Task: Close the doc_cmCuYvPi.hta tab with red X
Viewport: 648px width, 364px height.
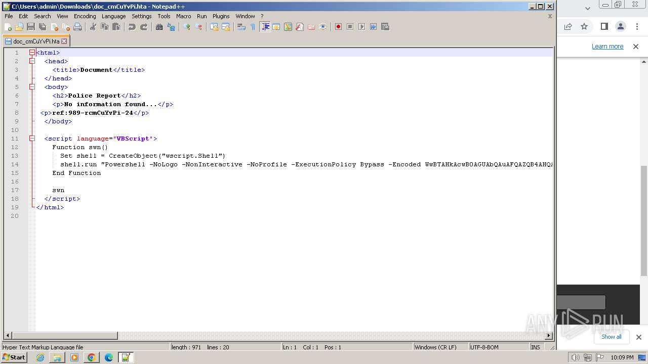Action: click(x=64, y=41)
